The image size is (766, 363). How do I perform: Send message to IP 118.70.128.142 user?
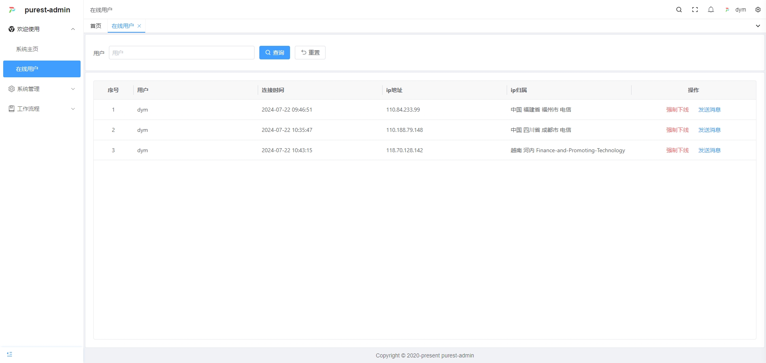(709, 150)
